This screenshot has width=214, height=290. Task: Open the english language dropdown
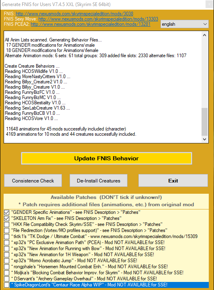pos(185,24)
